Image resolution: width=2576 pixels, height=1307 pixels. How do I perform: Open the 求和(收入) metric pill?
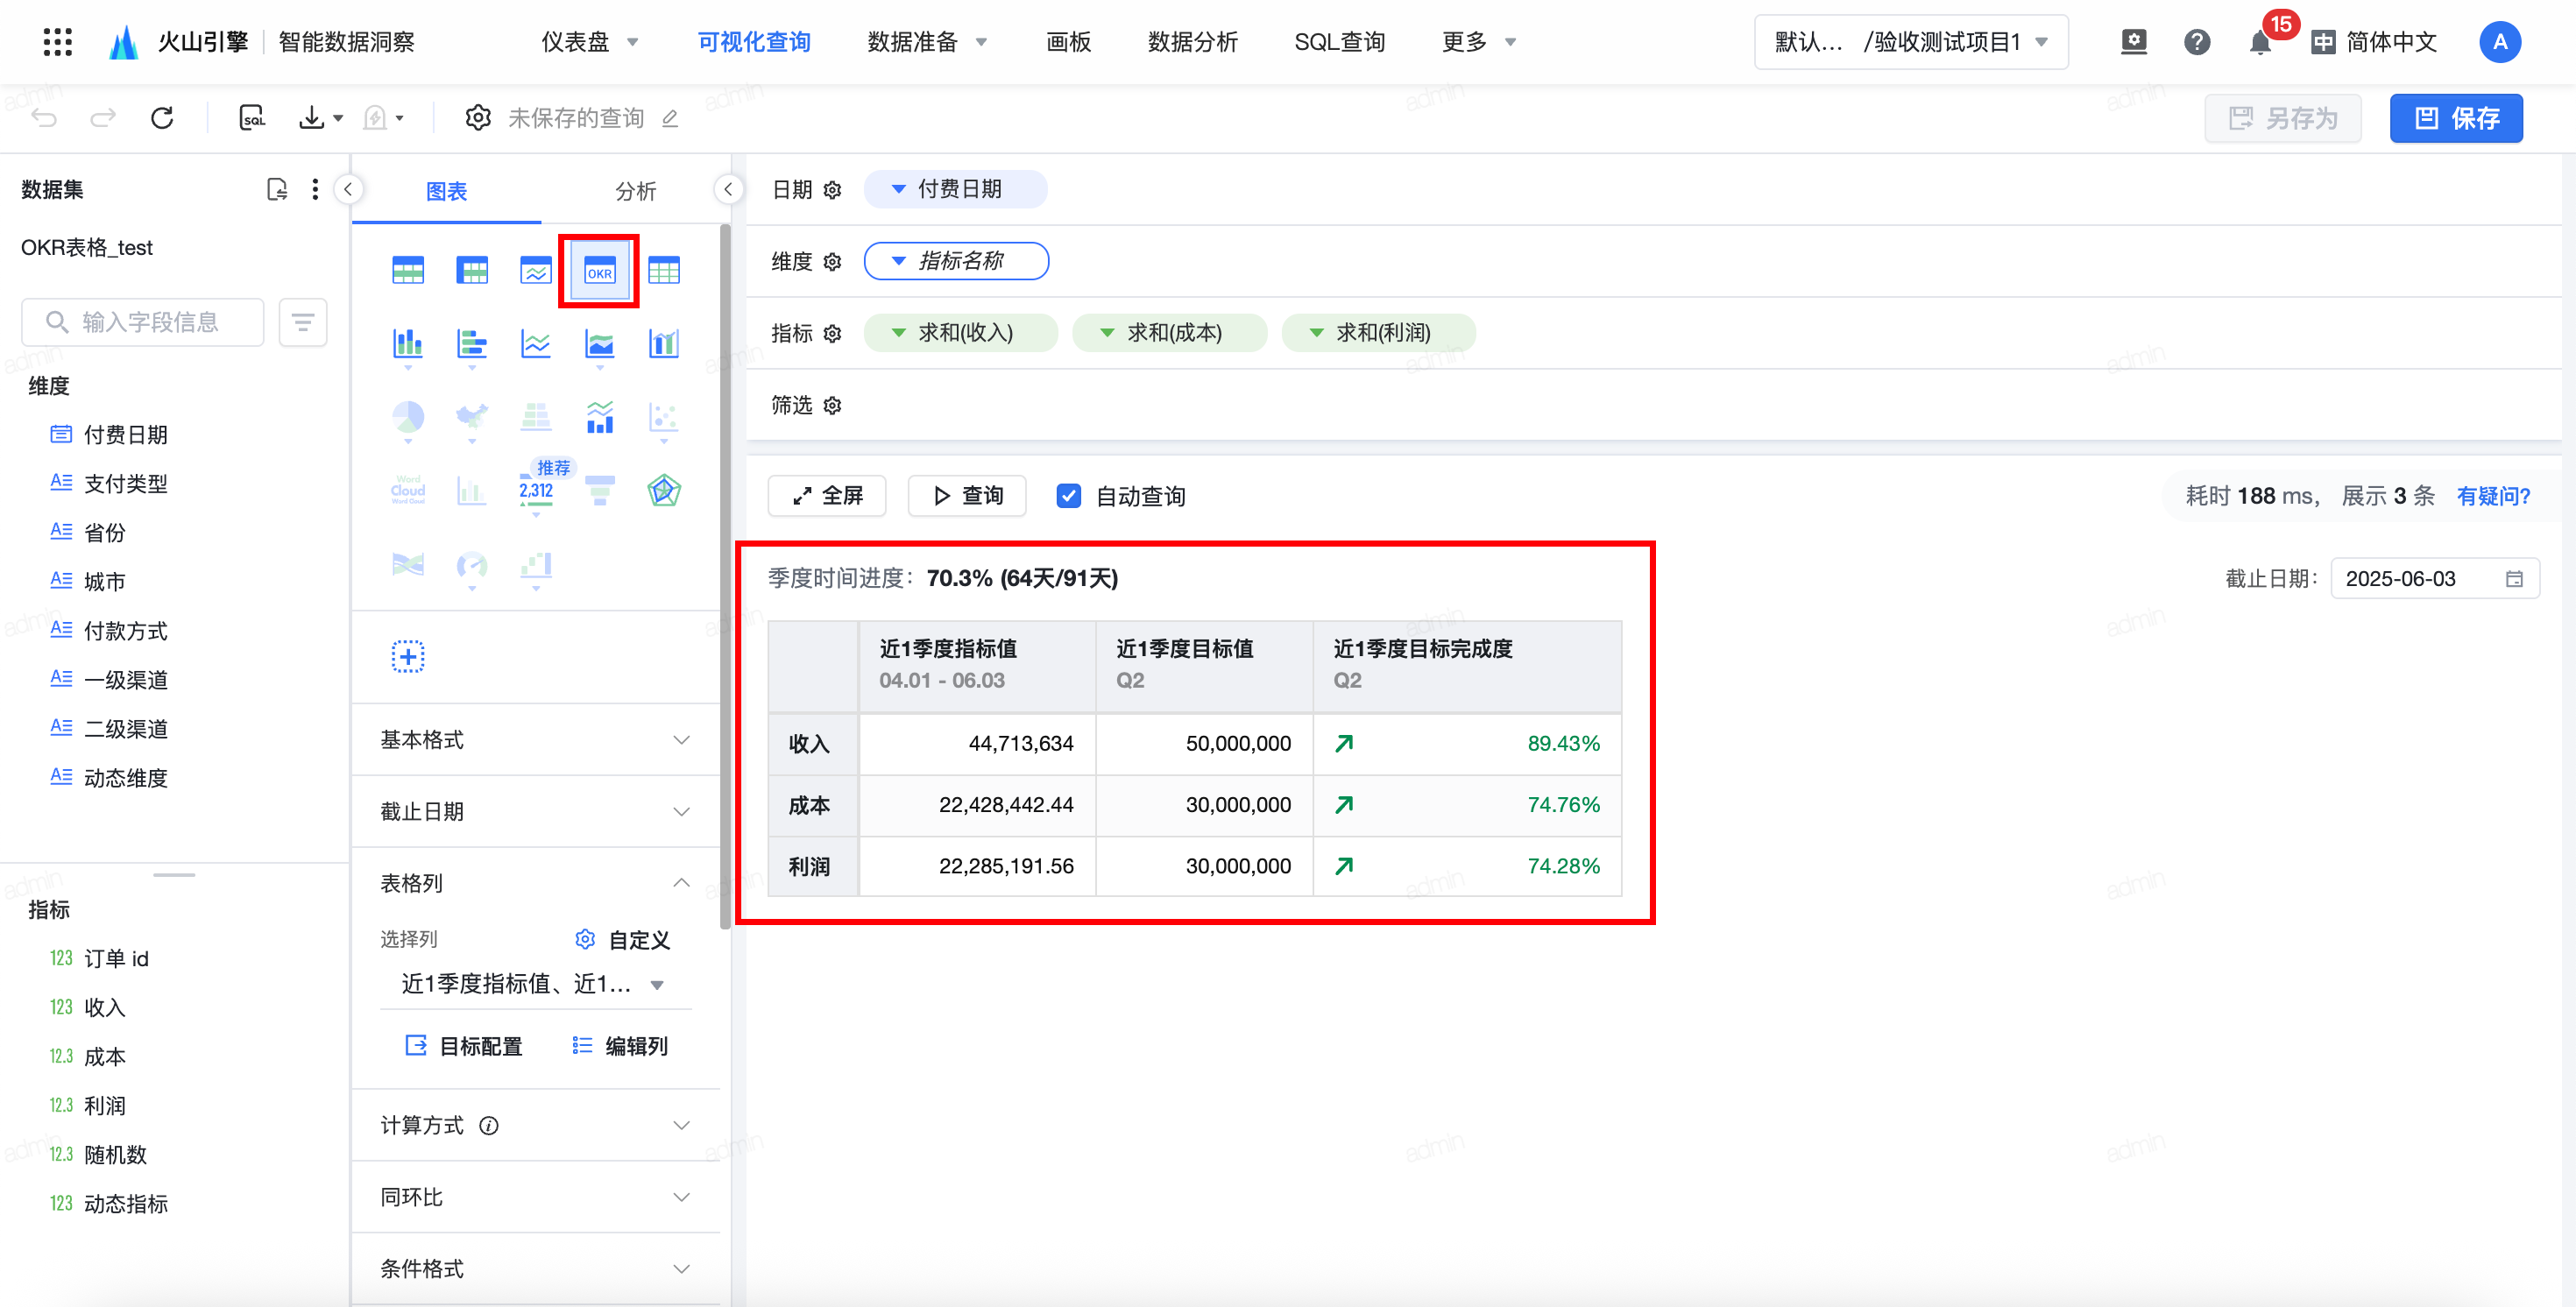click(960, 333)
